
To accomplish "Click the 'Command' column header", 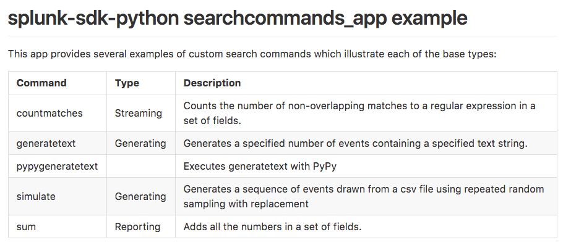I will point(41,83).
